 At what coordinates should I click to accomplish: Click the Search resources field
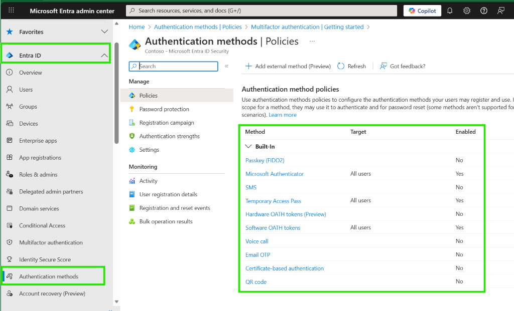click(261, 10)
